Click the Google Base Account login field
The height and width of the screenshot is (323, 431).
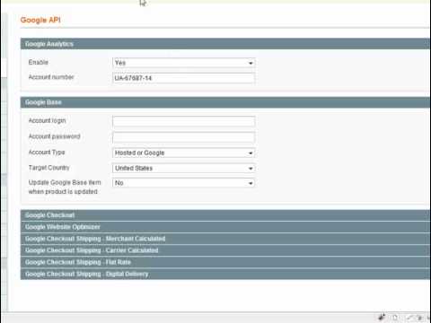tap(184, 121)
